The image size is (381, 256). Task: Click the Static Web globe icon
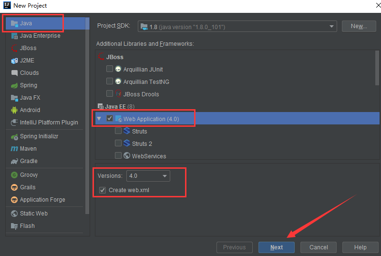coord(14,214)
